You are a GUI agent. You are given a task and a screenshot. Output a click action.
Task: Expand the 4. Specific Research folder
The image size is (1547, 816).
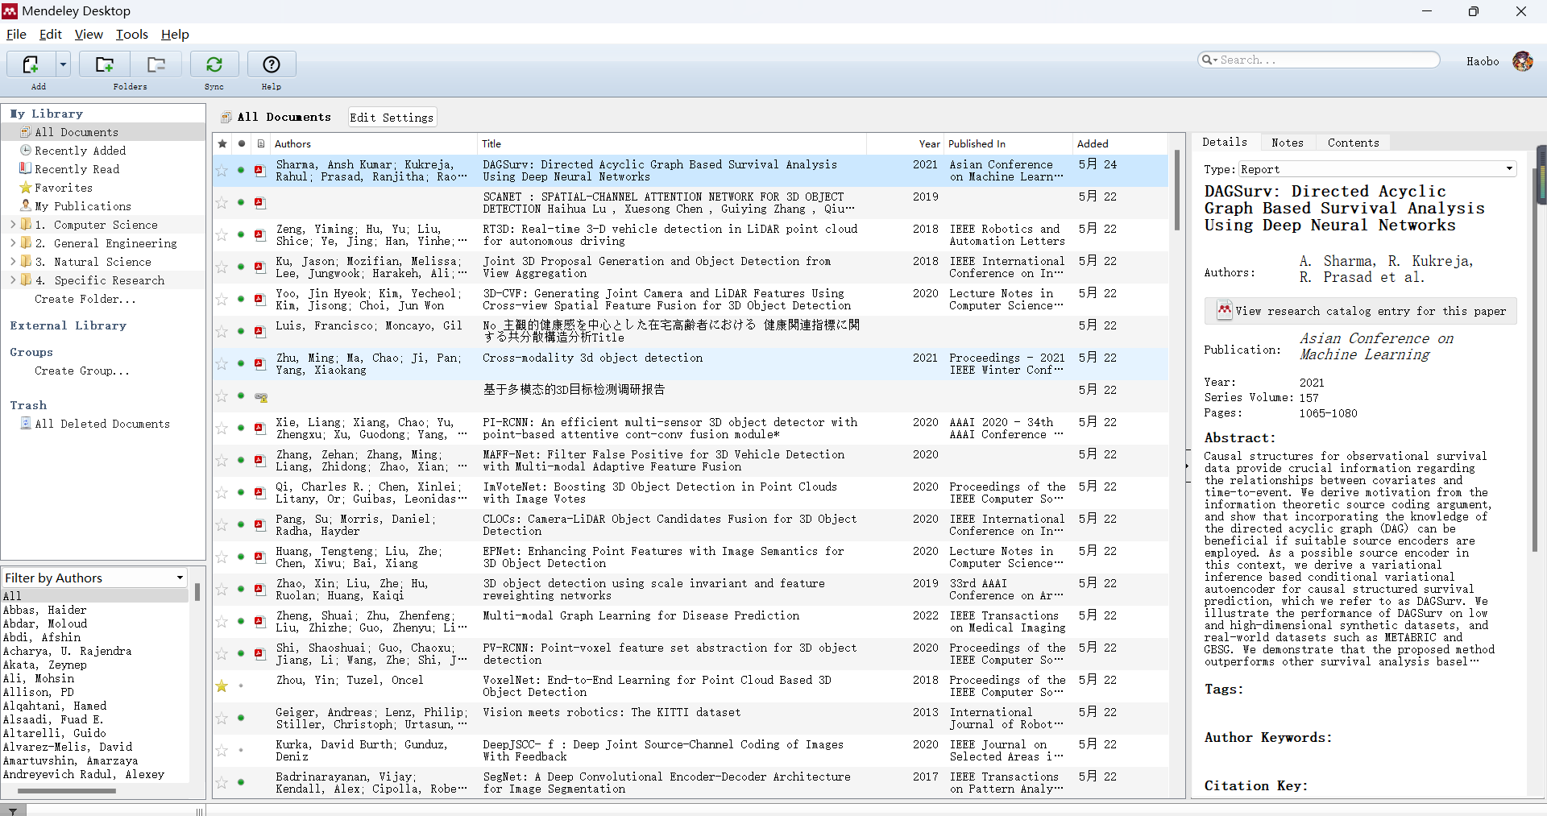(13, 280)
